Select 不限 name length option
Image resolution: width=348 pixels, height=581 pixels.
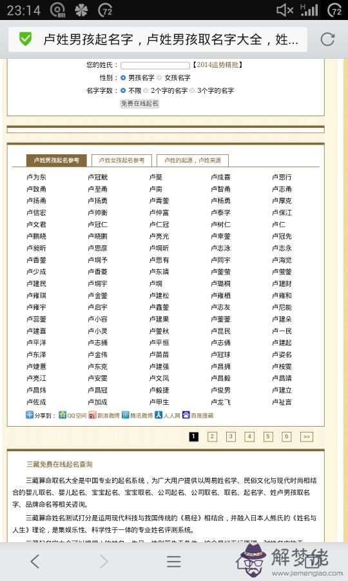(123, 90)
